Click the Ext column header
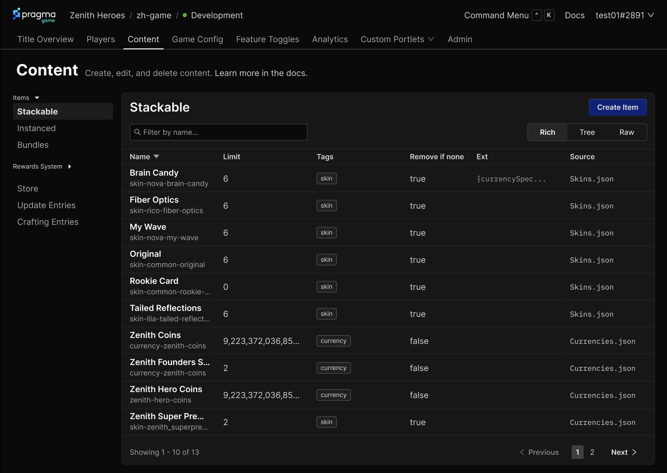 [482, 157]
